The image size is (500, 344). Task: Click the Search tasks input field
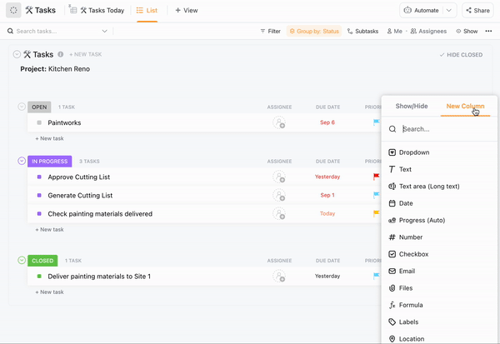tap(57, 31)
